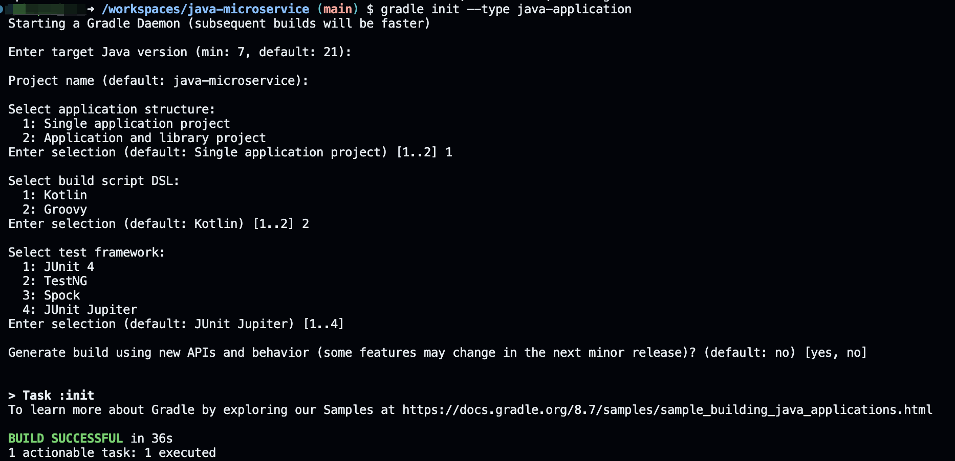This screenshot has width=955, height=461.
Task: Click the (main) branch label in prompt
Action: [x=338, y=9]
